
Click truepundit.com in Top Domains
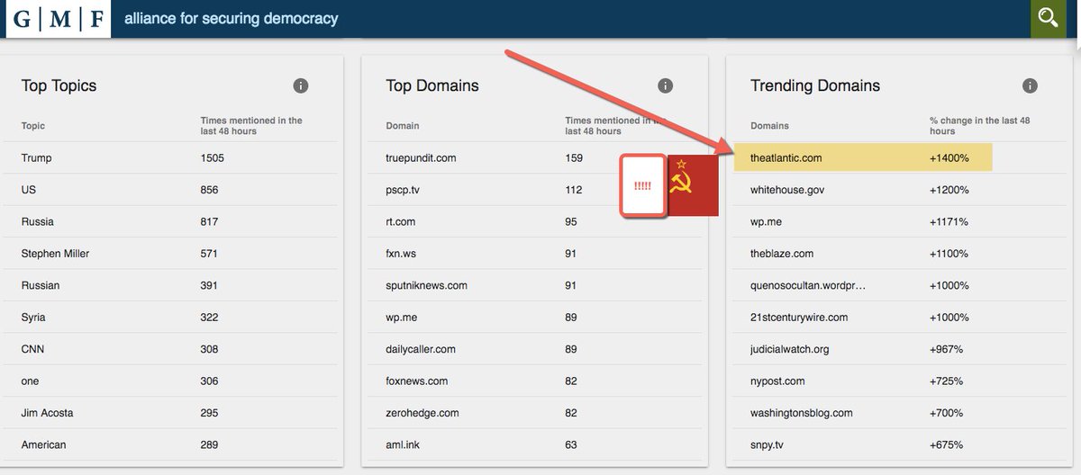click(x=421, y=157)
